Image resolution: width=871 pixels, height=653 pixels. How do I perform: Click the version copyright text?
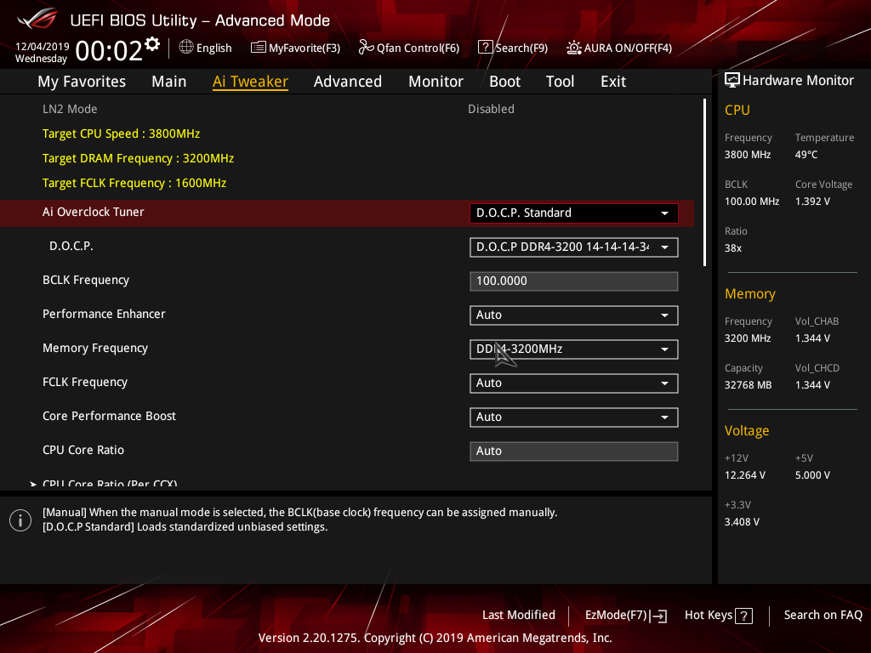(435, 638)
